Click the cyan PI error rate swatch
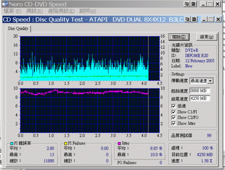 [12, 143]
